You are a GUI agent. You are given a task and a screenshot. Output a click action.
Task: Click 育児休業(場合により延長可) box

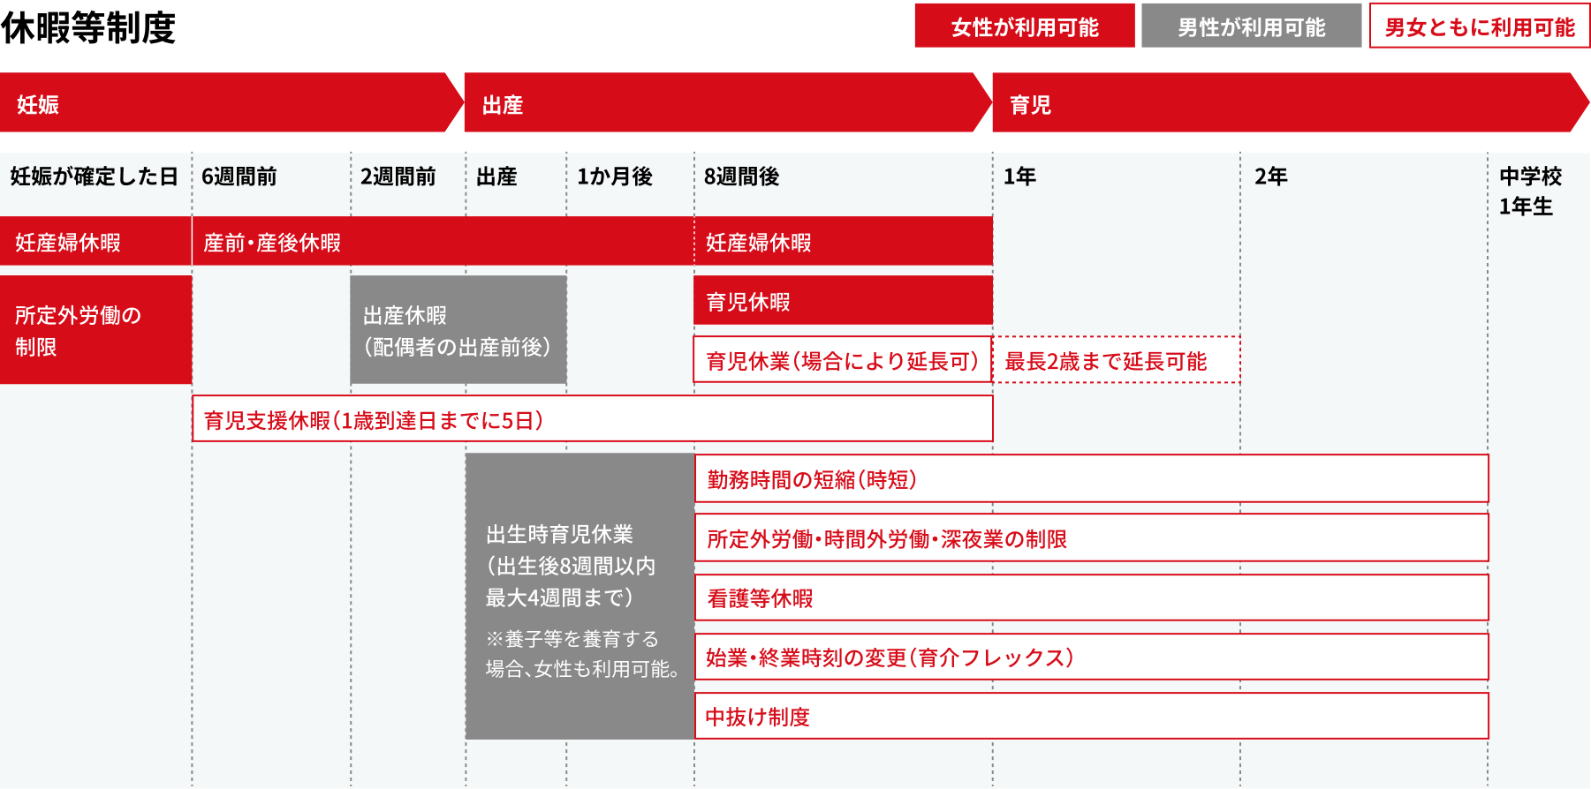click(x=842, y=360)
